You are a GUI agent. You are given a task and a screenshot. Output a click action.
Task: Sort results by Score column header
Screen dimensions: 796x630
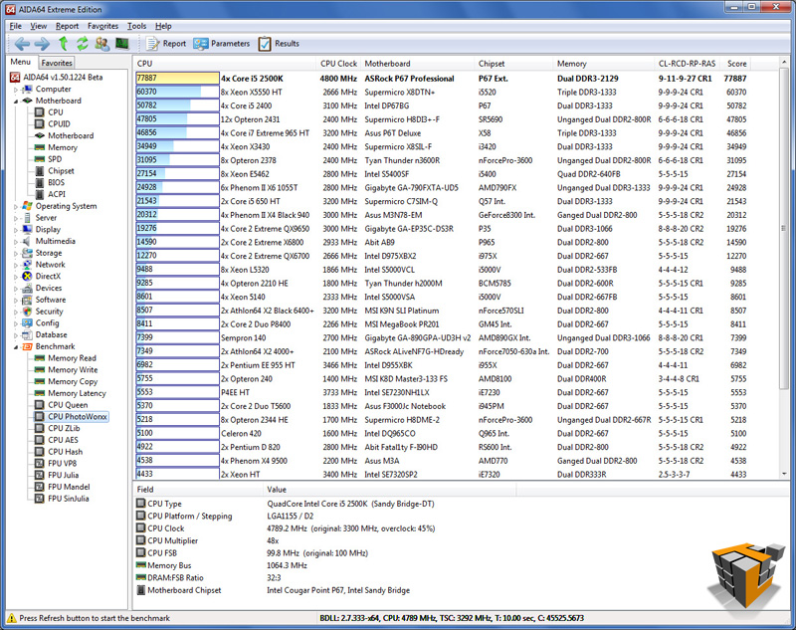(x=736, y=64)
